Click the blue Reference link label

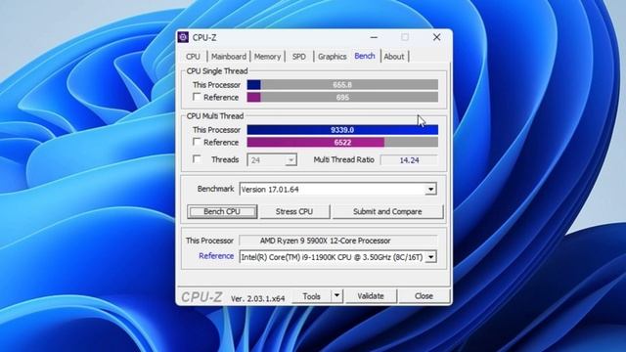pyautogui.click(x=216, y=256)
